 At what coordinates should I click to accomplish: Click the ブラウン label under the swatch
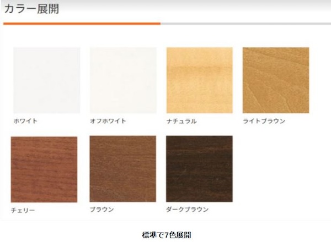tap(102, 210)
